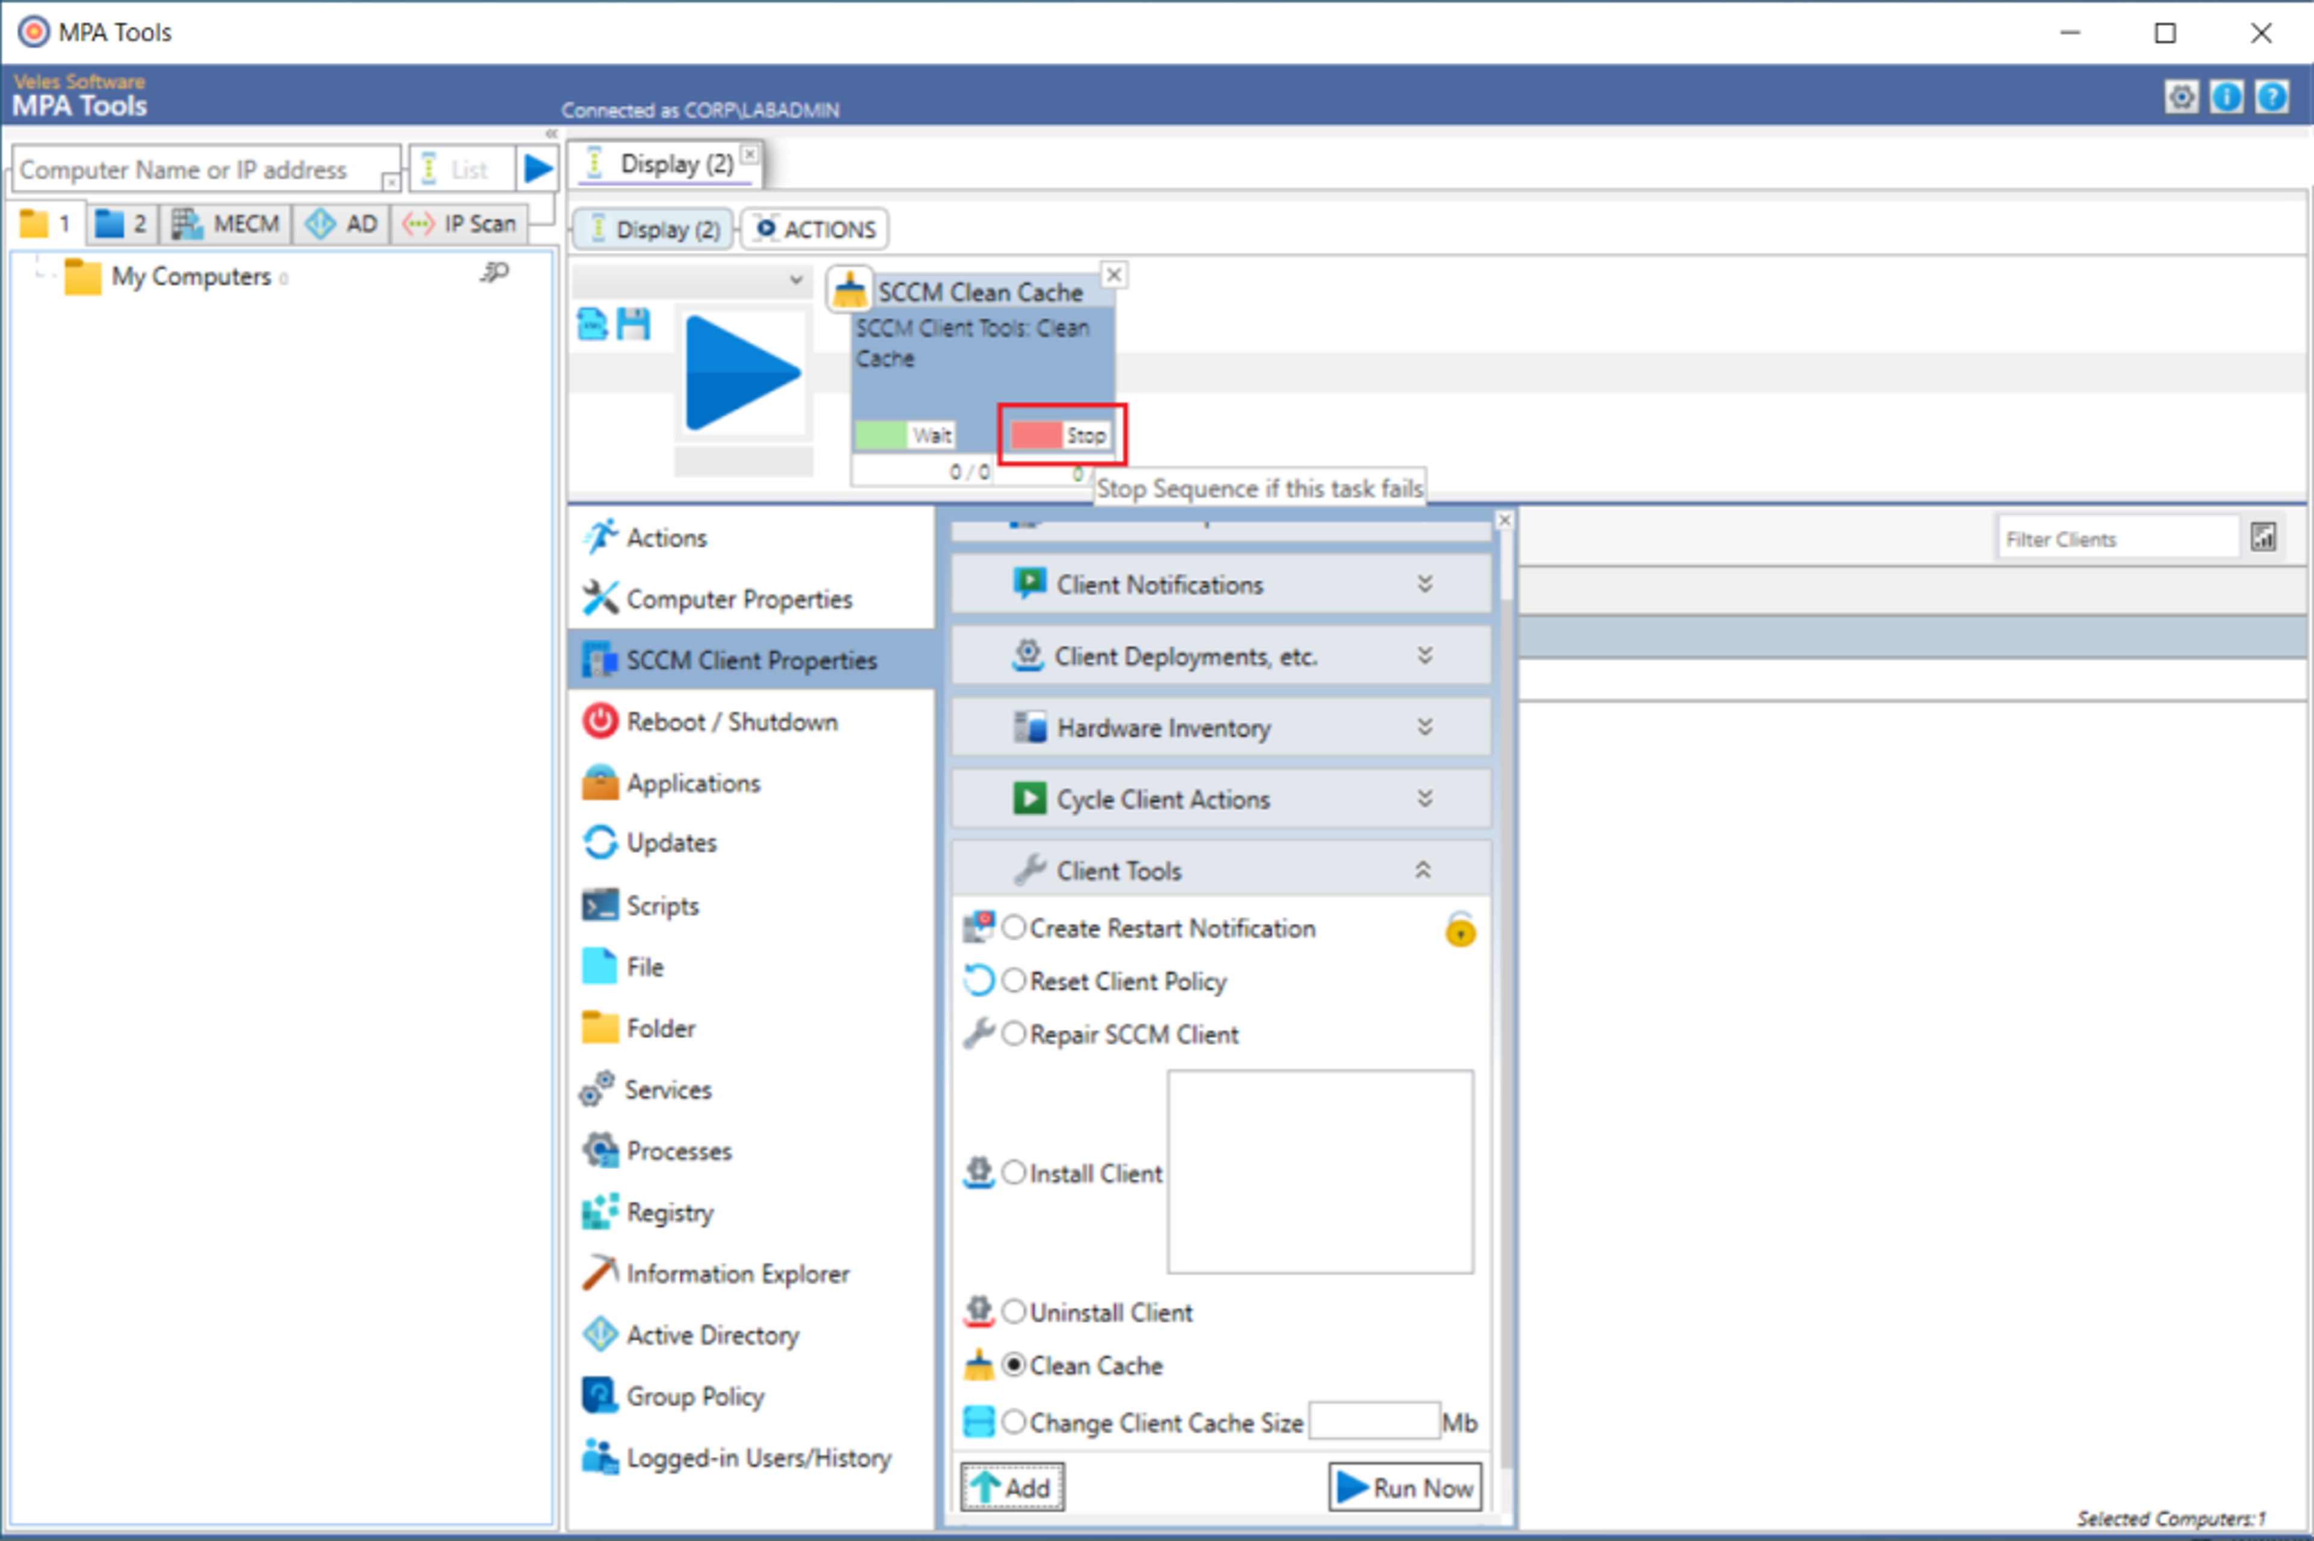Remove the SCCM Clean Cache task
Image resolution: width=2314 pixels, height=1541 pixels.
(1114, 274)
